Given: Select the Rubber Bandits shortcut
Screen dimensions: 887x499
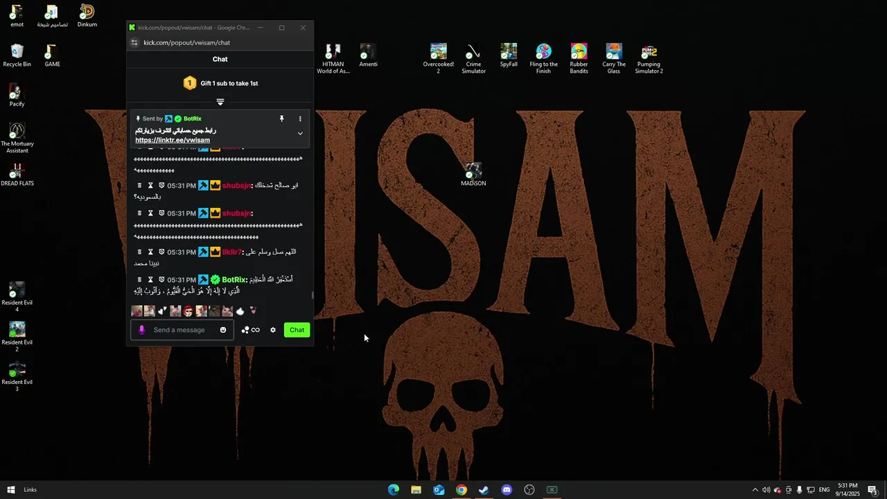Looking at the screenshot, I should click(x=579, y=59).
